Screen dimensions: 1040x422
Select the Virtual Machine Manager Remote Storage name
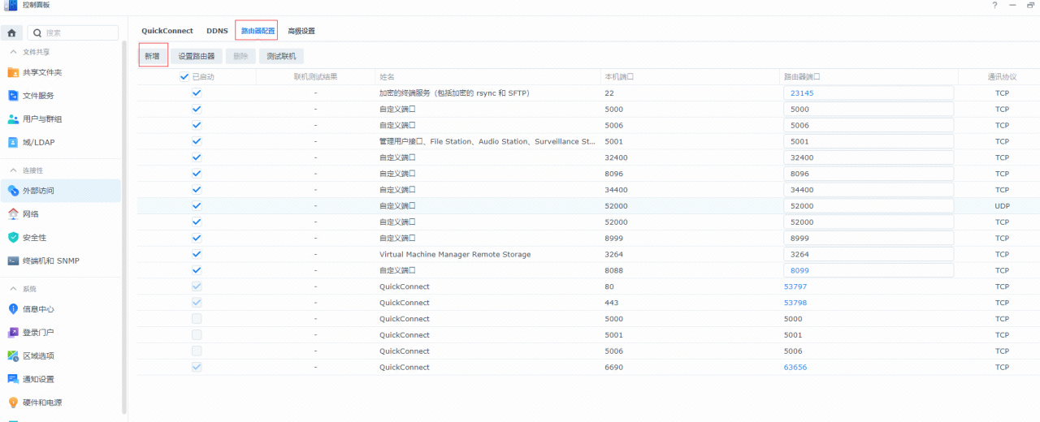(x=455, y=254)
